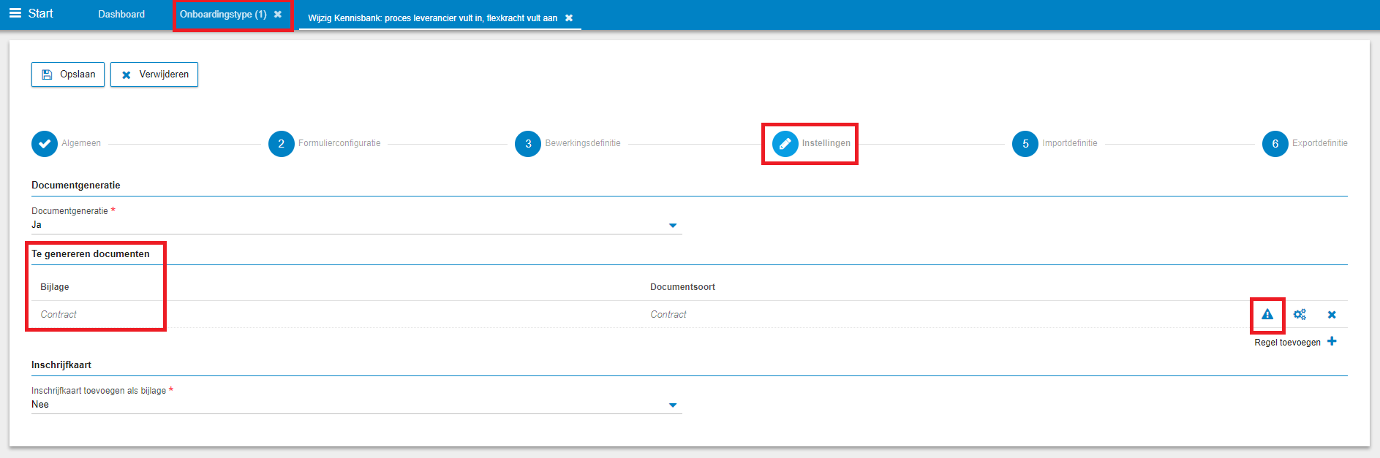Switch to the Wijzig Kennisbank tab
The image size is (1380, 458).
tap(432, 18)
